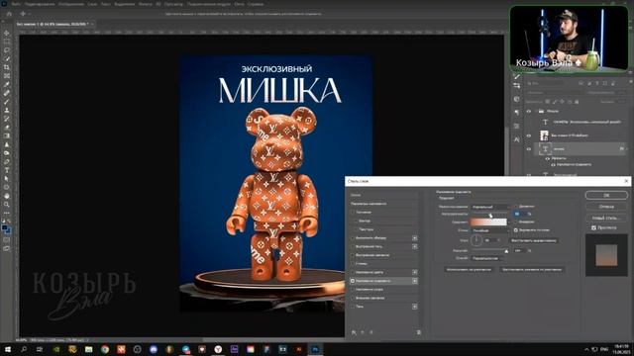Viewport: 634px width, 356px height.
Task: Open Chrome from the taskbar
Action: [105, 349]
